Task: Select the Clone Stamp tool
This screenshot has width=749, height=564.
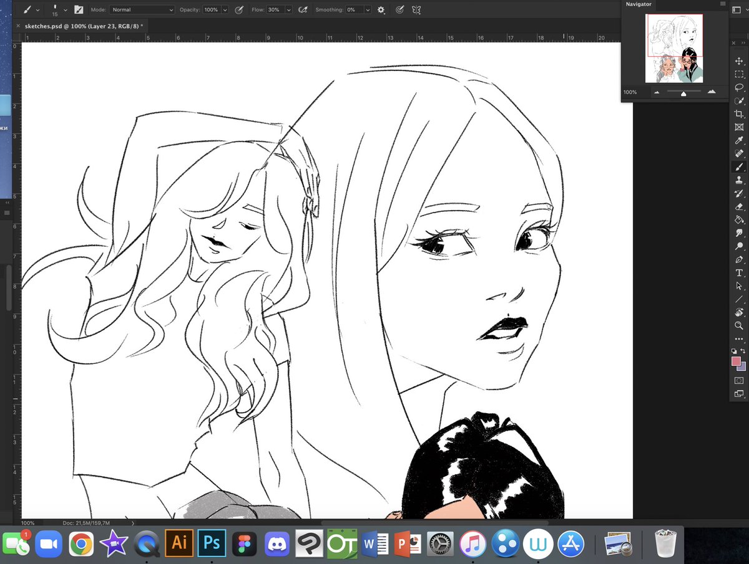Action: click(x=739, y=180)
